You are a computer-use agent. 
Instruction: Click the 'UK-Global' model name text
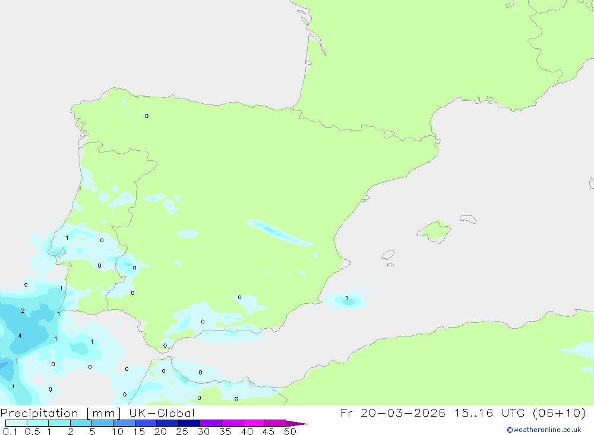click(x=162, y=413)
